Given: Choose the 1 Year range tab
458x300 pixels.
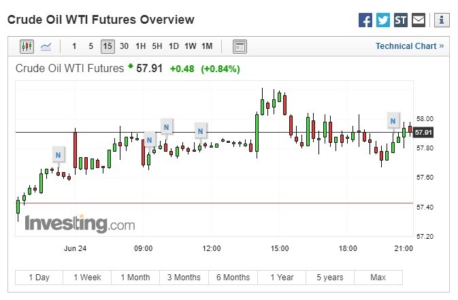Looking at the screenshot, I should 282,278.
